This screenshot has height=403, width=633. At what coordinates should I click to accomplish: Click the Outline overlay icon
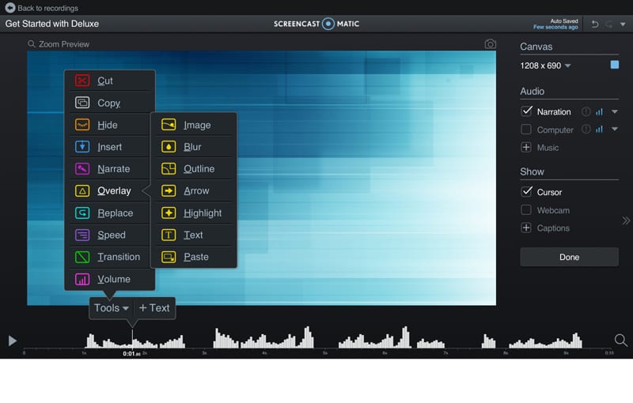pyautogui.click(x=169, y=169)
